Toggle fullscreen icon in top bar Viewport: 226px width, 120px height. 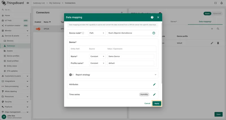click(216, 3)
